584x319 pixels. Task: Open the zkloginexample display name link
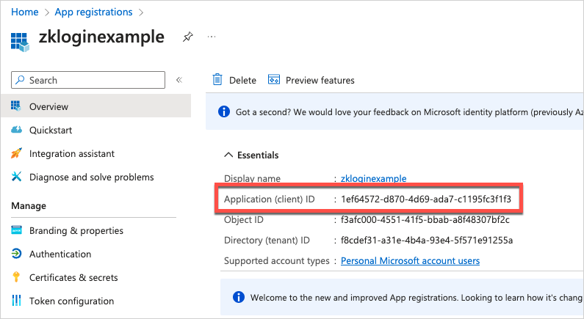[374, 178]
